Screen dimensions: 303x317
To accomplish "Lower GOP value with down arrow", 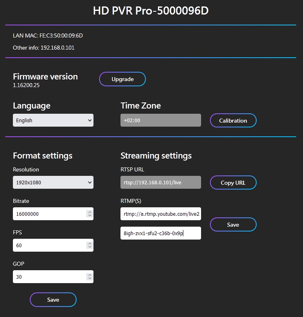I will pos(89,279).
